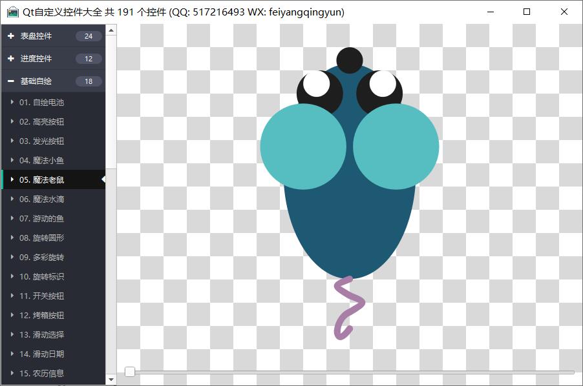Select 02. 高亮按钮 in the list

click(41, 121)
